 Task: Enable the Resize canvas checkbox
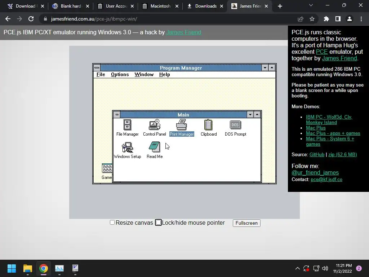coord(112,222)
